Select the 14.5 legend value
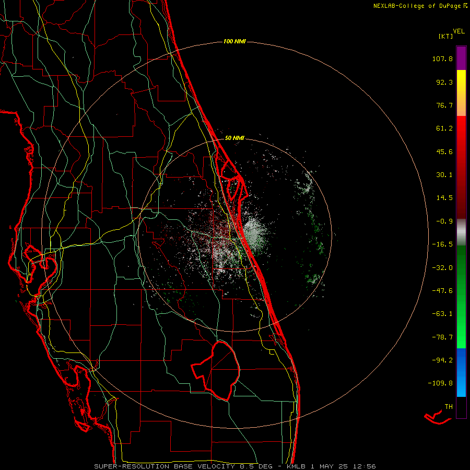This screenshot has height=470, width=470. coord(444,198)
